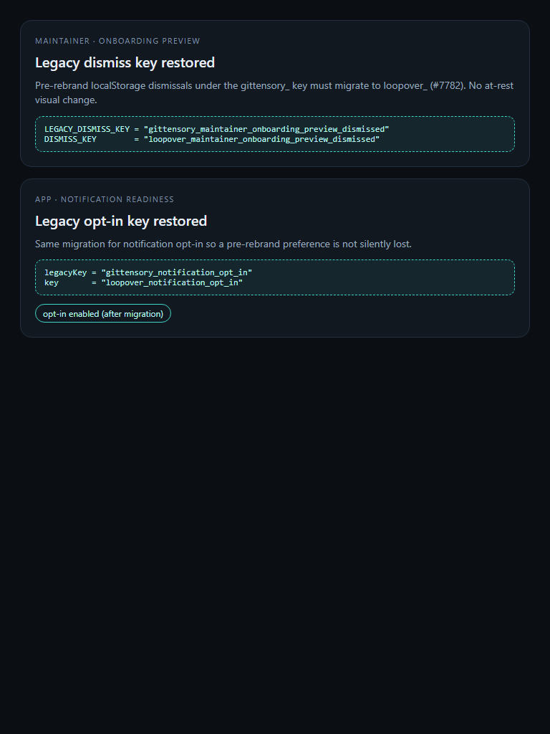This screenshot has height=734, width=550.
Task: Click the key loopover_notification_opt_in line
Action: point(143,282)
